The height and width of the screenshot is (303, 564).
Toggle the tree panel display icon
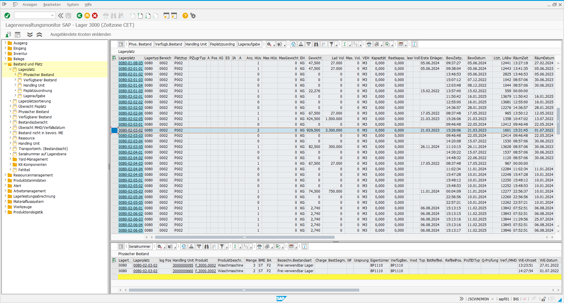click(x=18, y=34)
